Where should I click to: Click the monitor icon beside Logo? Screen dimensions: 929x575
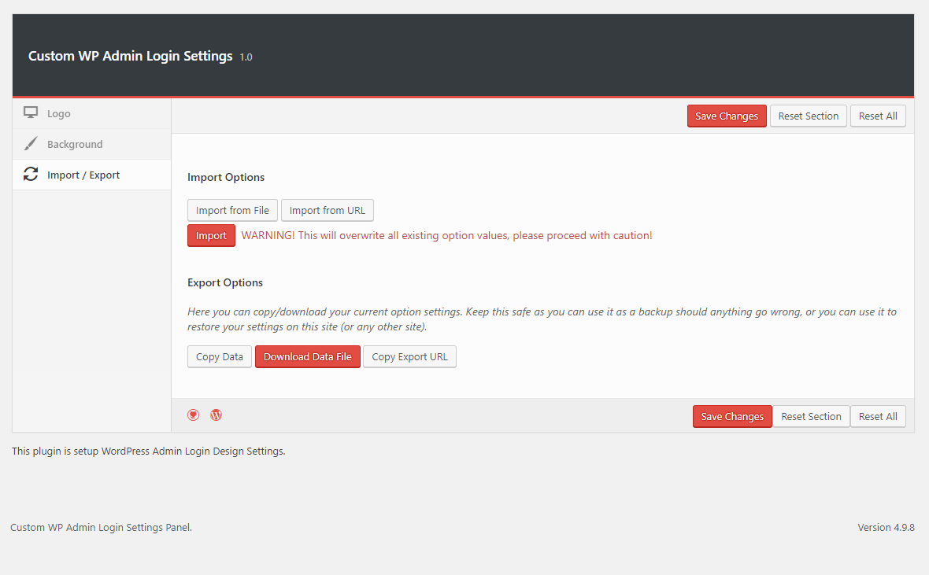pyautogui.click(x=31, y=112)
